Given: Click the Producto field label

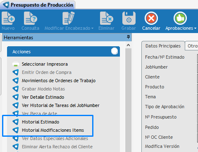Looking at the screenshot, I should (155, 87).
